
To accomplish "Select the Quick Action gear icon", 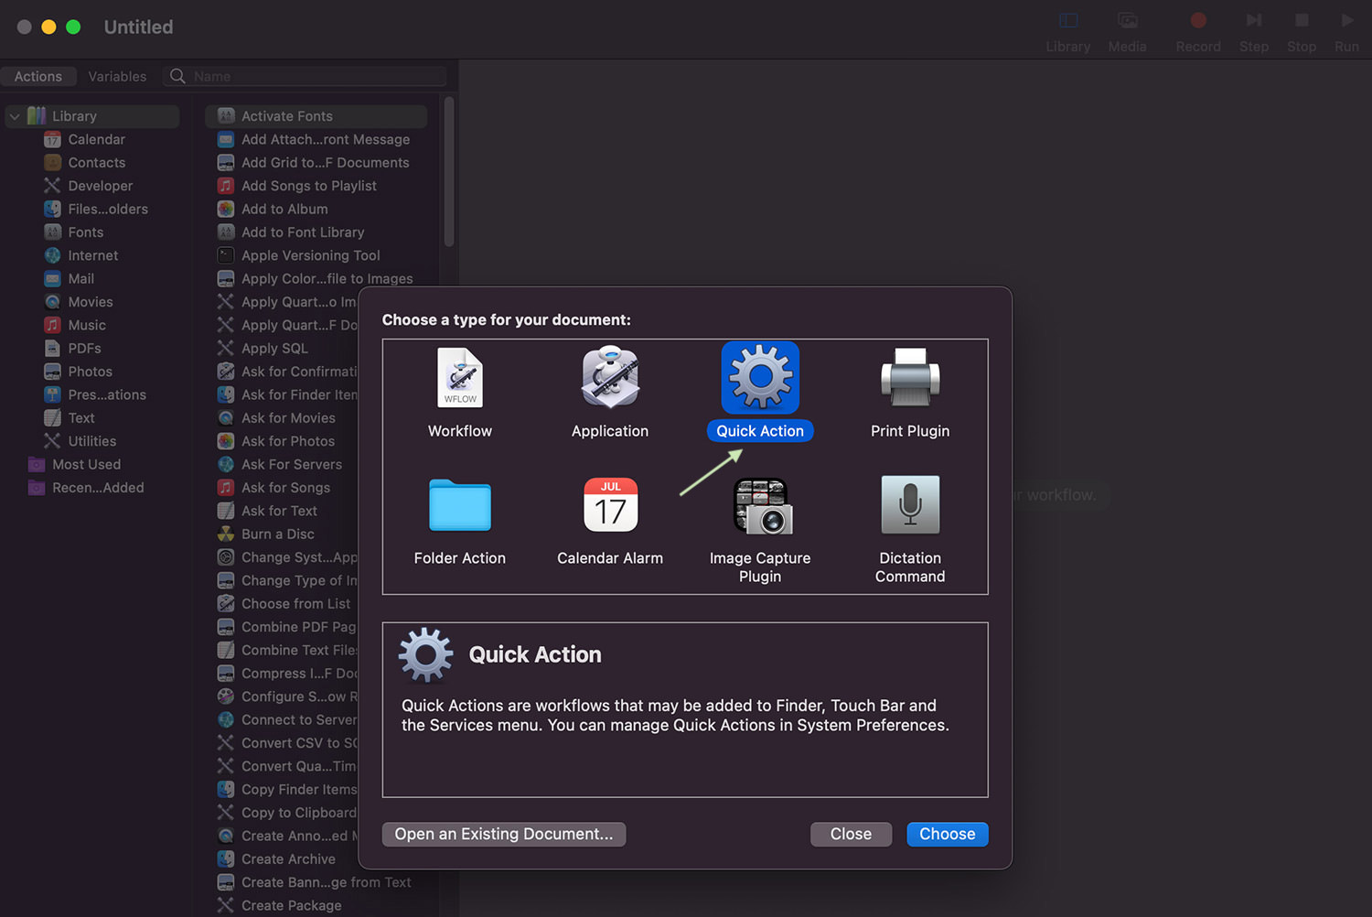I will [x=760, y=377].
